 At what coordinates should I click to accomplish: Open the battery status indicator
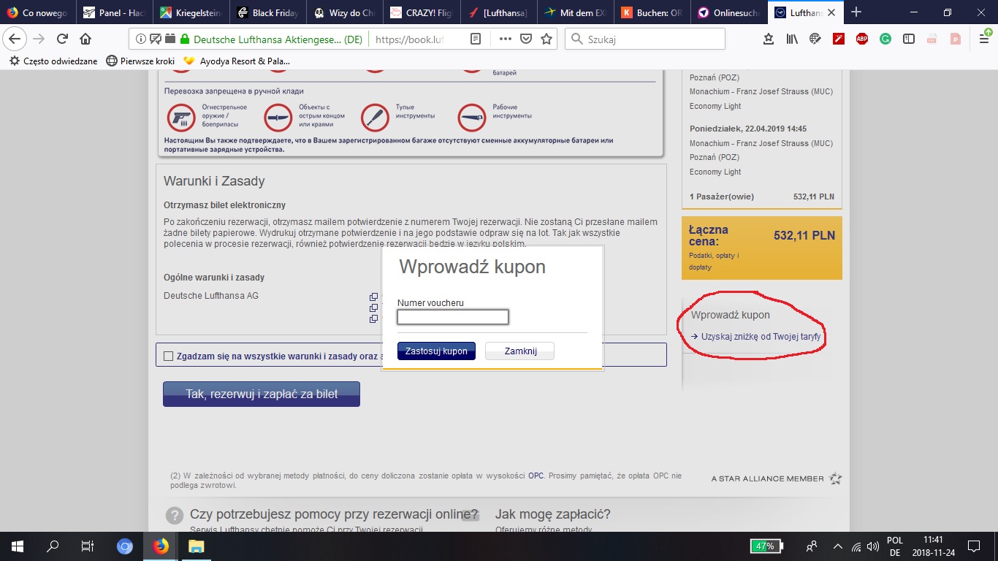[767, 546]
